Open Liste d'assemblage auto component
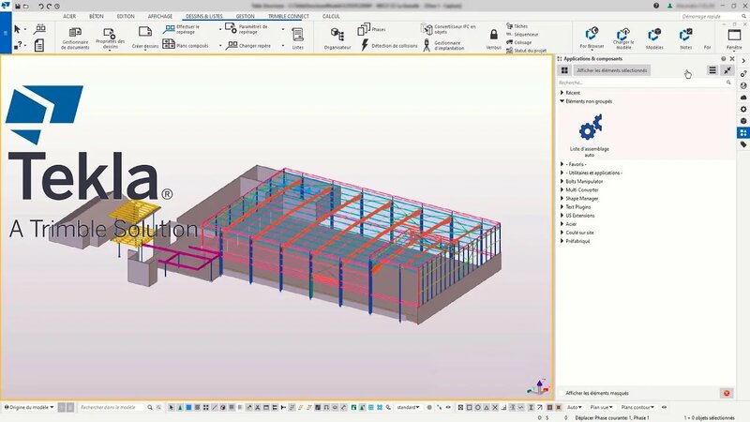This screenshot has width=750, height=422. tap(590, 135)
